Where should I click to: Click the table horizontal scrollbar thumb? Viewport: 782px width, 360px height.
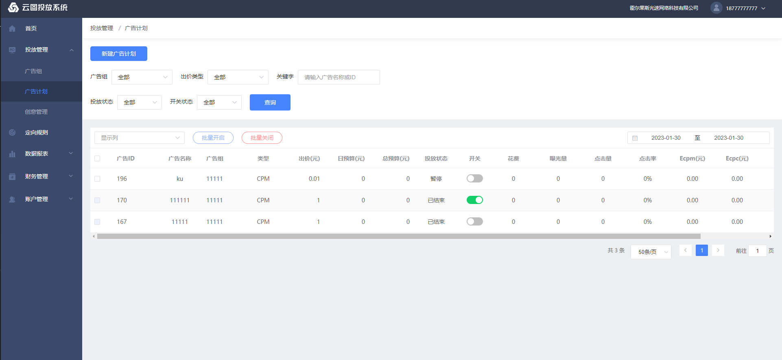(x=399, y=236)
